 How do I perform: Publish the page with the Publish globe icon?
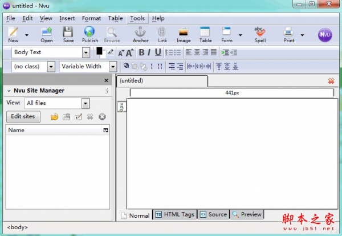(90, 34)
